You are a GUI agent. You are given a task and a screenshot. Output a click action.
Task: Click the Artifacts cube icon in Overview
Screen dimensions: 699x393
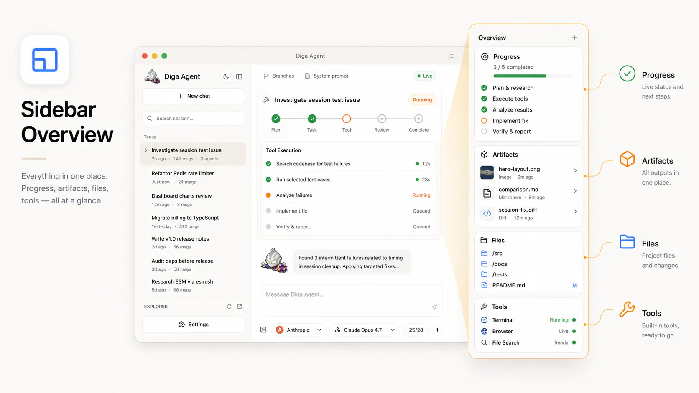click(484, 155)
